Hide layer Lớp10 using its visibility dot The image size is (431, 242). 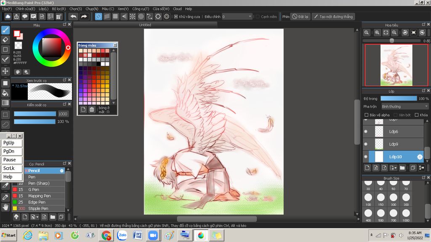[x=366, y=157]
